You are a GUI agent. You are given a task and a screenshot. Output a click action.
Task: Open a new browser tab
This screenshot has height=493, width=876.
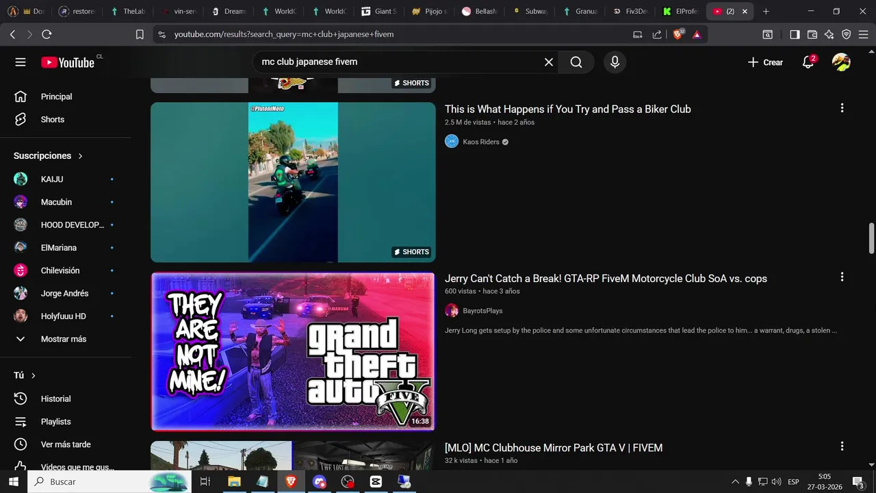tap(766, 12)
